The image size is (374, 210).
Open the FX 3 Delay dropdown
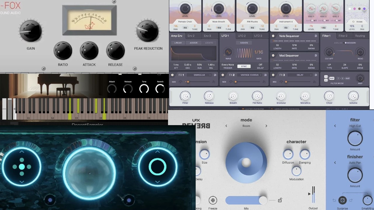300,75
